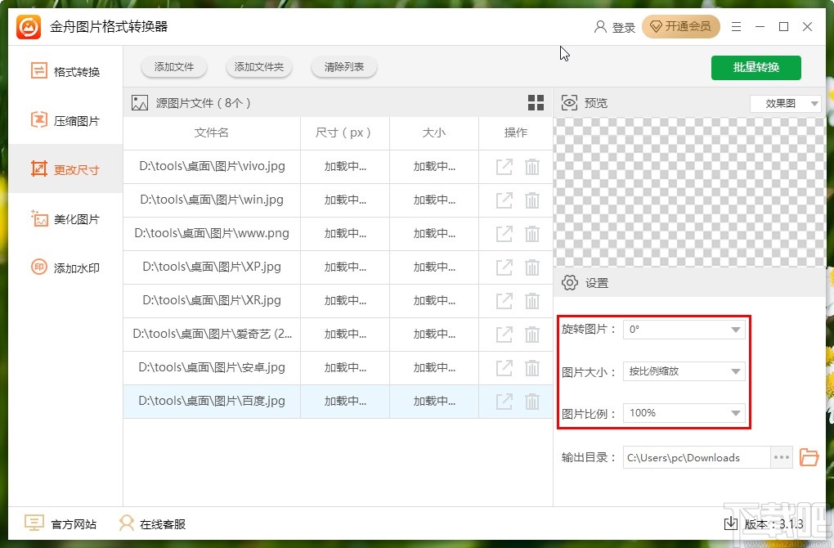Click the grid view icon above the file list
The image size is (834, 548).
pyautogui.click(x=536, y=102)
